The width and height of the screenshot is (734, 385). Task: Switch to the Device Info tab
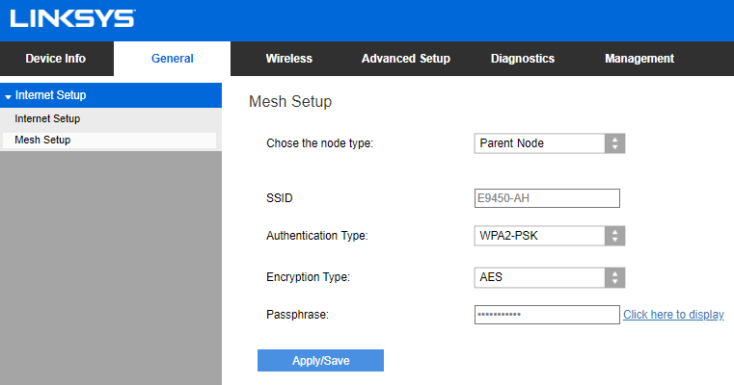point(56,59)
